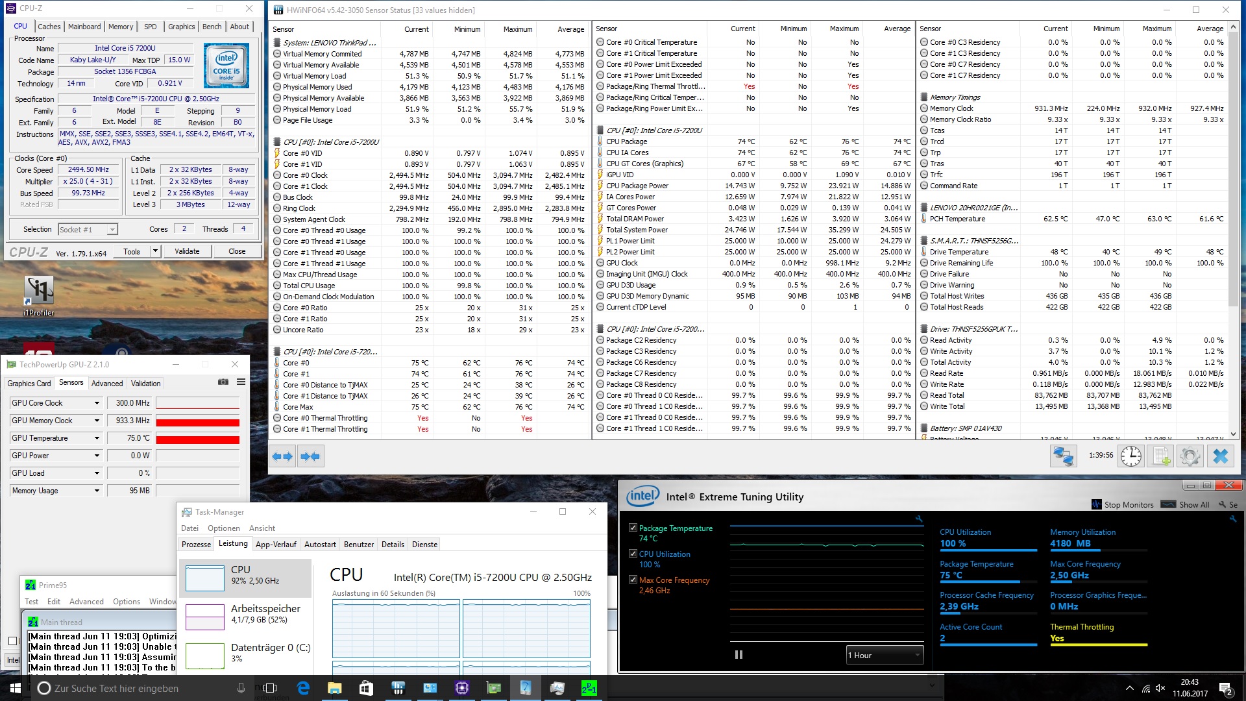Open Memory Usage sensor dropdown in GPU-Z
Image resolution: width=1246 pixels, height=701 pixels.
[x=97, y=491]
